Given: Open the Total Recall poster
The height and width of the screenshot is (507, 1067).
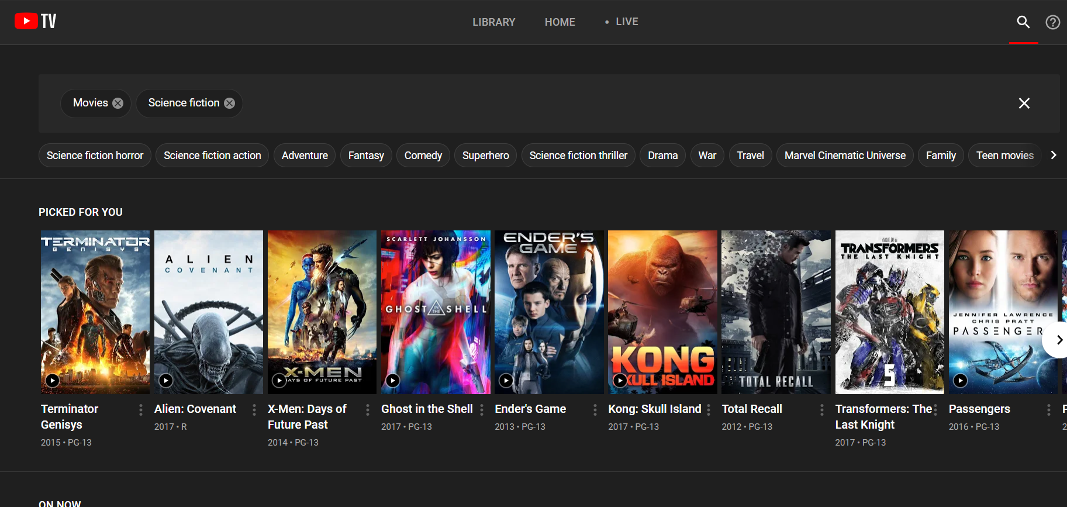Looking at the screenshot, I should click(x=776, y=312).
